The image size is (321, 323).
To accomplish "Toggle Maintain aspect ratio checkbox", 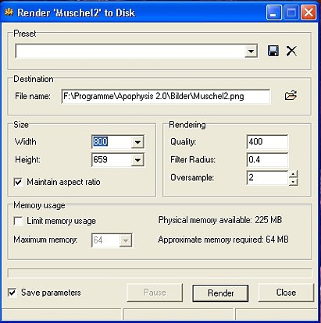I will [x=18, y=182].
